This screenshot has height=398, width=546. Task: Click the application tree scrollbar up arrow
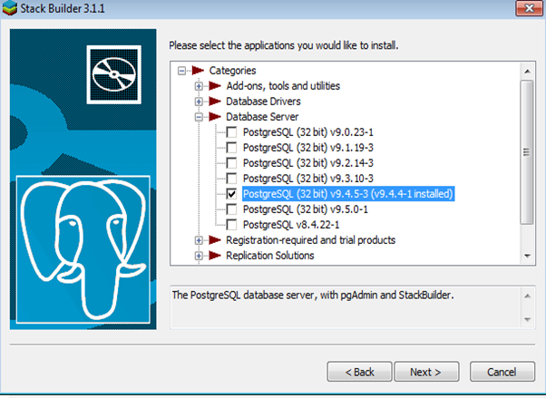pyautogui.click(x=527, y=71)
